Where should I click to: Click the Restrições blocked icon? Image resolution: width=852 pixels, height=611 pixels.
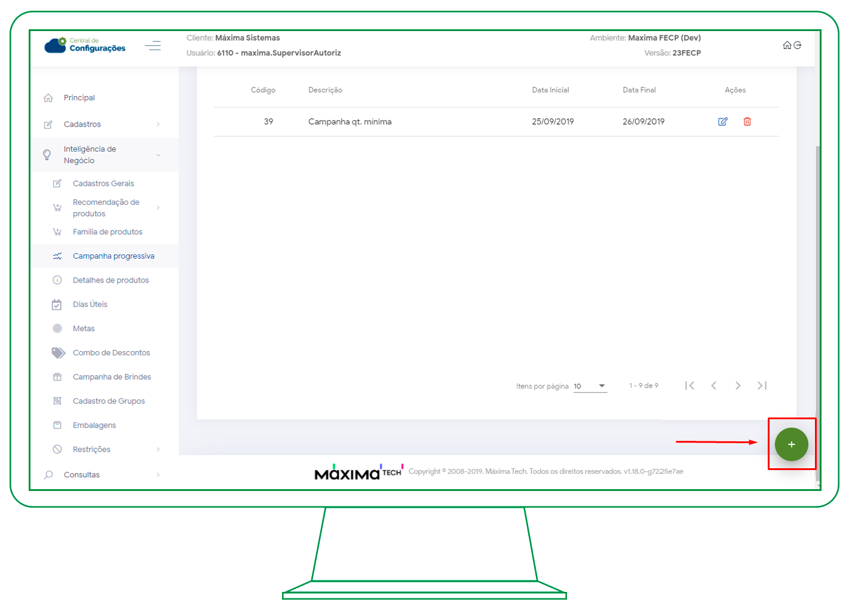[x=57, y=450]
